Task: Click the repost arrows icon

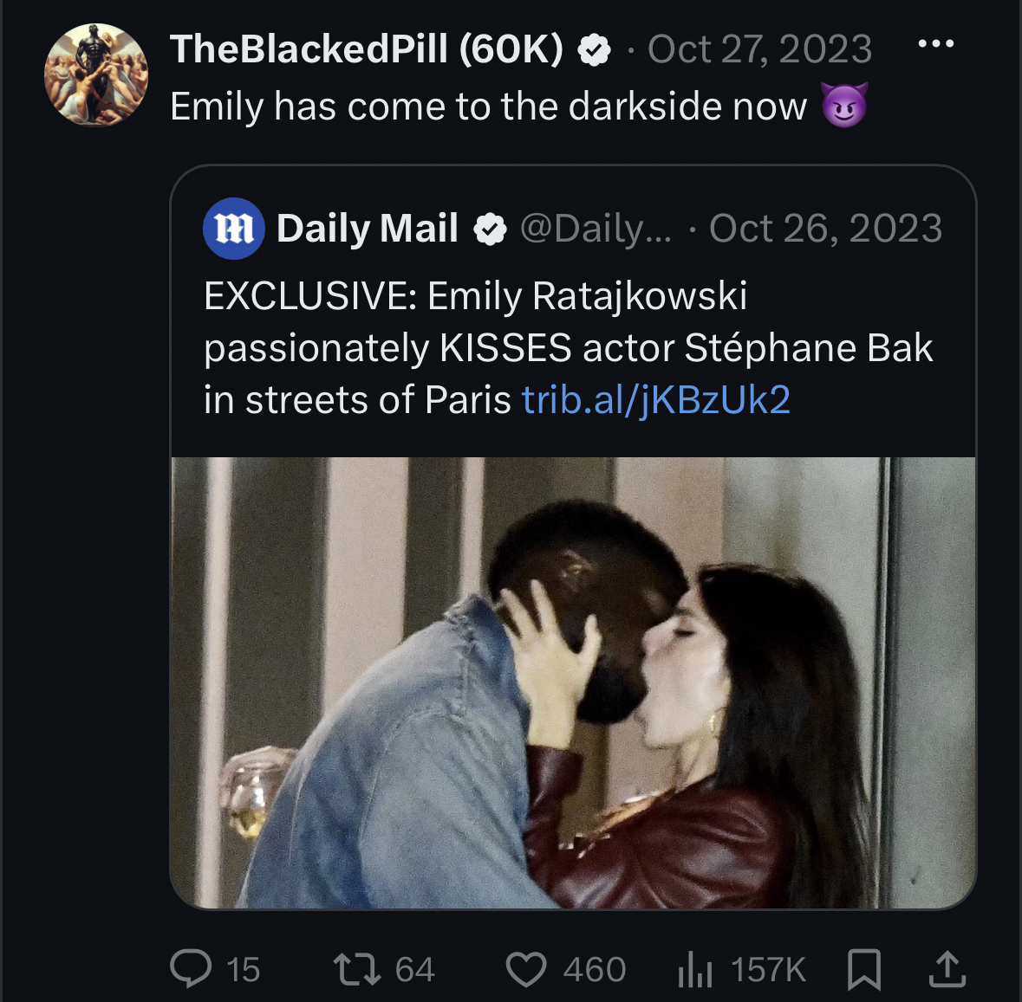Action: [x=356, y=969]
